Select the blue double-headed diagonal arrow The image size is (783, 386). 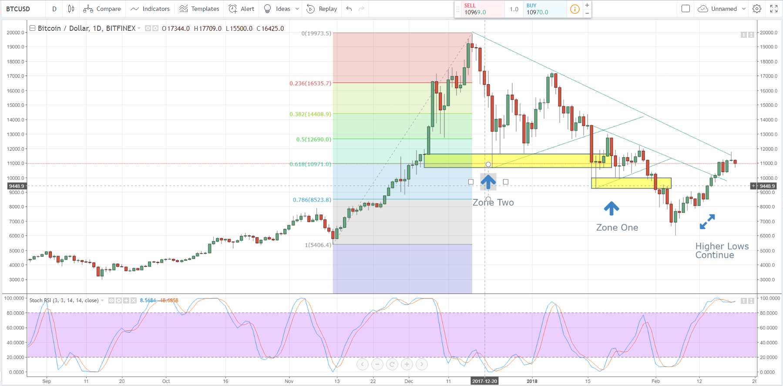point(707,221)
